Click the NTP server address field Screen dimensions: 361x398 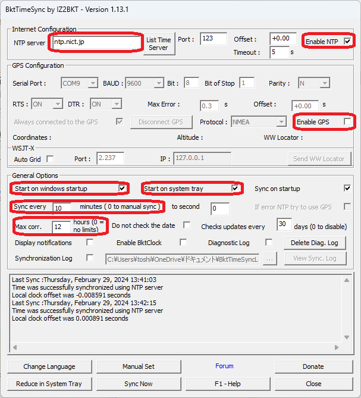pyautogui.click(x=97, y=42)
